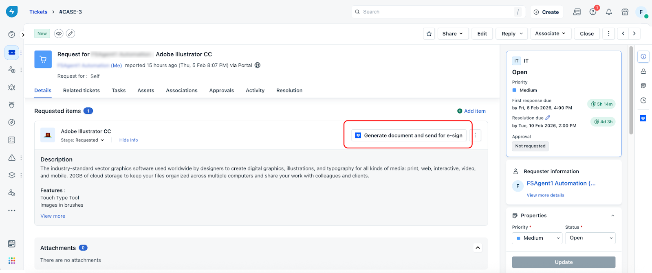Collapse the Properties section
This screenshot has width=652, height=273.
[x=612, y=216]
